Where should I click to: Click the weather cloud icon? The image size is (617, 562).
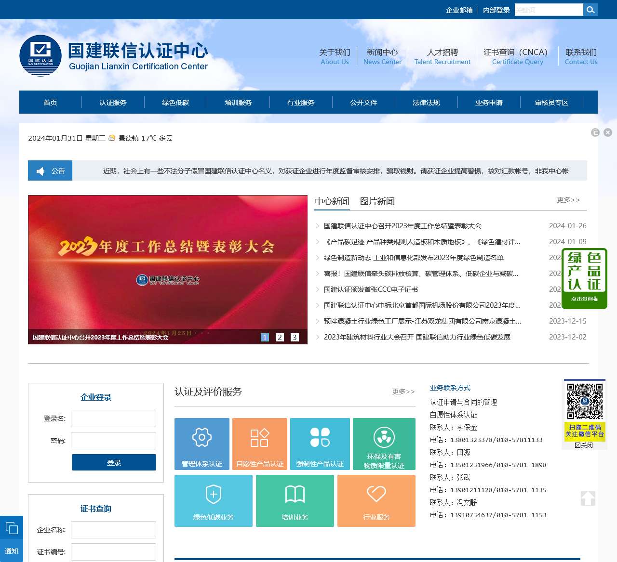(x=112, y=138)
